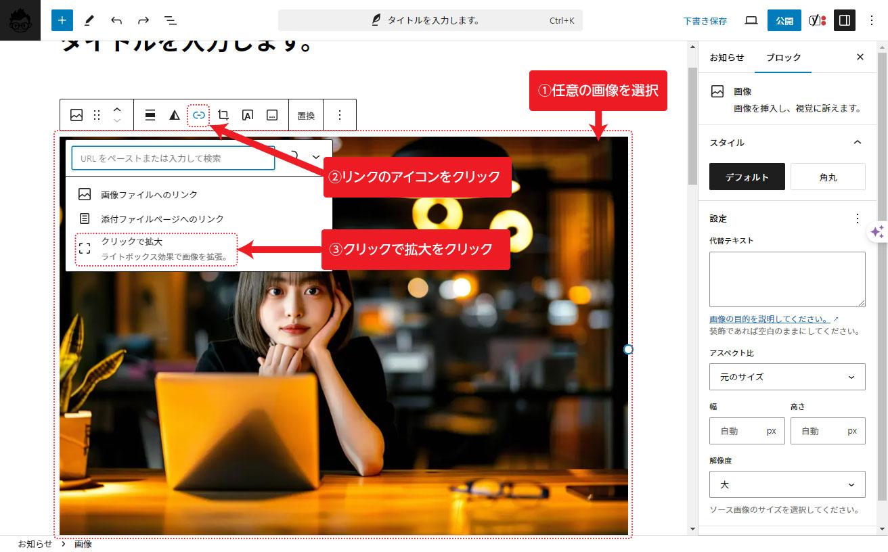The height and width of the screenshot is (552, 888).
Task: Open the image block options three-dot menu
Action: point(339,114)
